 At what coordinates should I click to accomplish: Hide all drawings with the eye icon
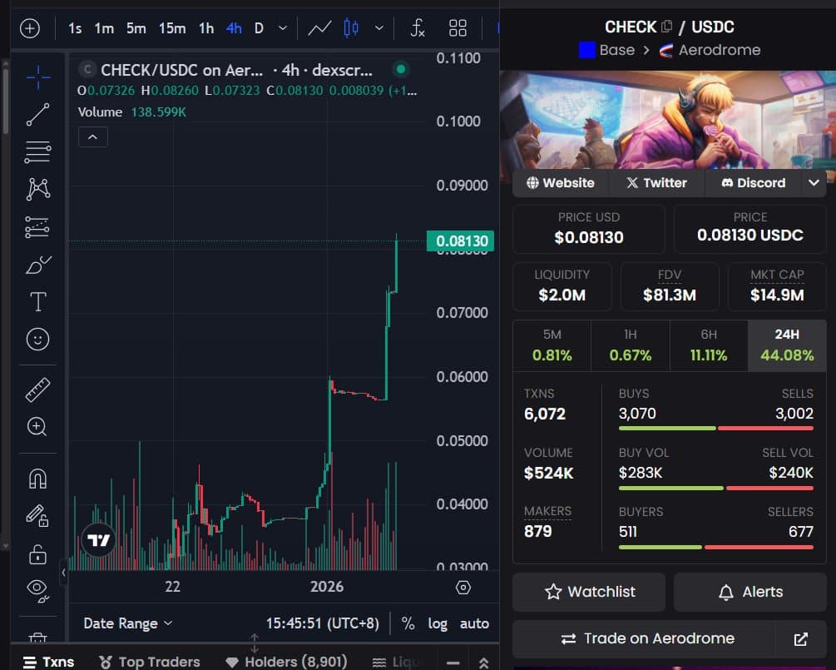point(37,588)
